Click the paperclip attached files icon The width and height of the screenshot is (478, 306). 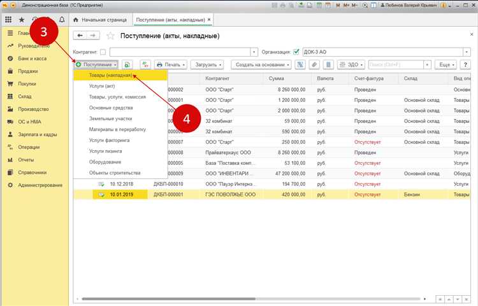point(314,65)
